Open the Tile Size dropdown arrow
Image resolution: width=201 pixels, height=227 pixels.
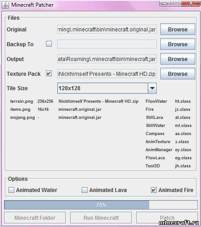tap(152, 88)
